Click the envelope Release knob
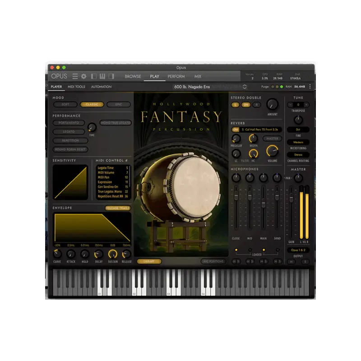 click(x=127, y=254)
